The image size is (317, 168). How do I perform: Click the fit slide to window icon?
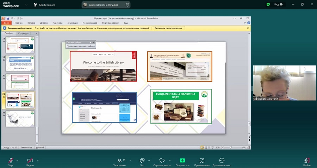click(248, 148)
